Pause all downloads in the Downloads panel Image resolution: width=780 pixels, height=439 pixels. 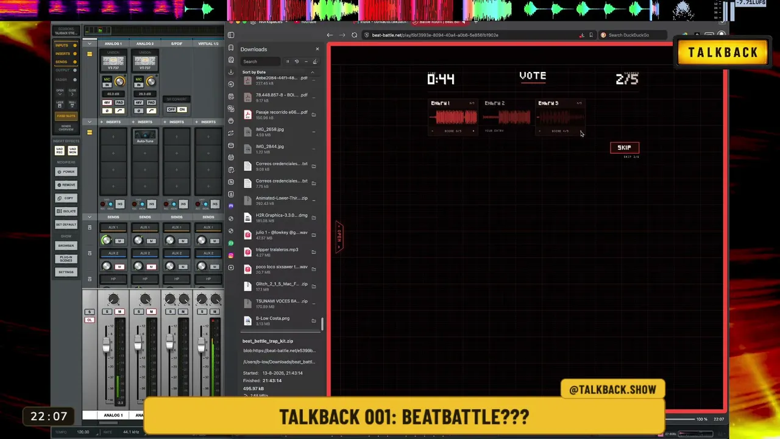tap(288, 62)
